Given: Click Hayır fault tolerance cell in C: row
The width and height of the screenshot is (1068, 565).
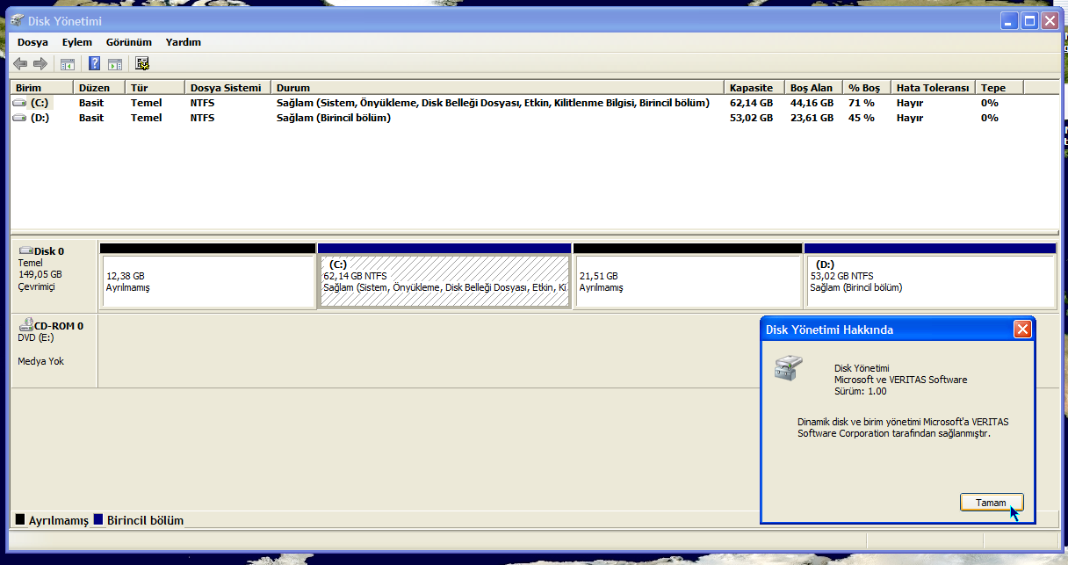Looking at the screenshot, I should 910,103.
